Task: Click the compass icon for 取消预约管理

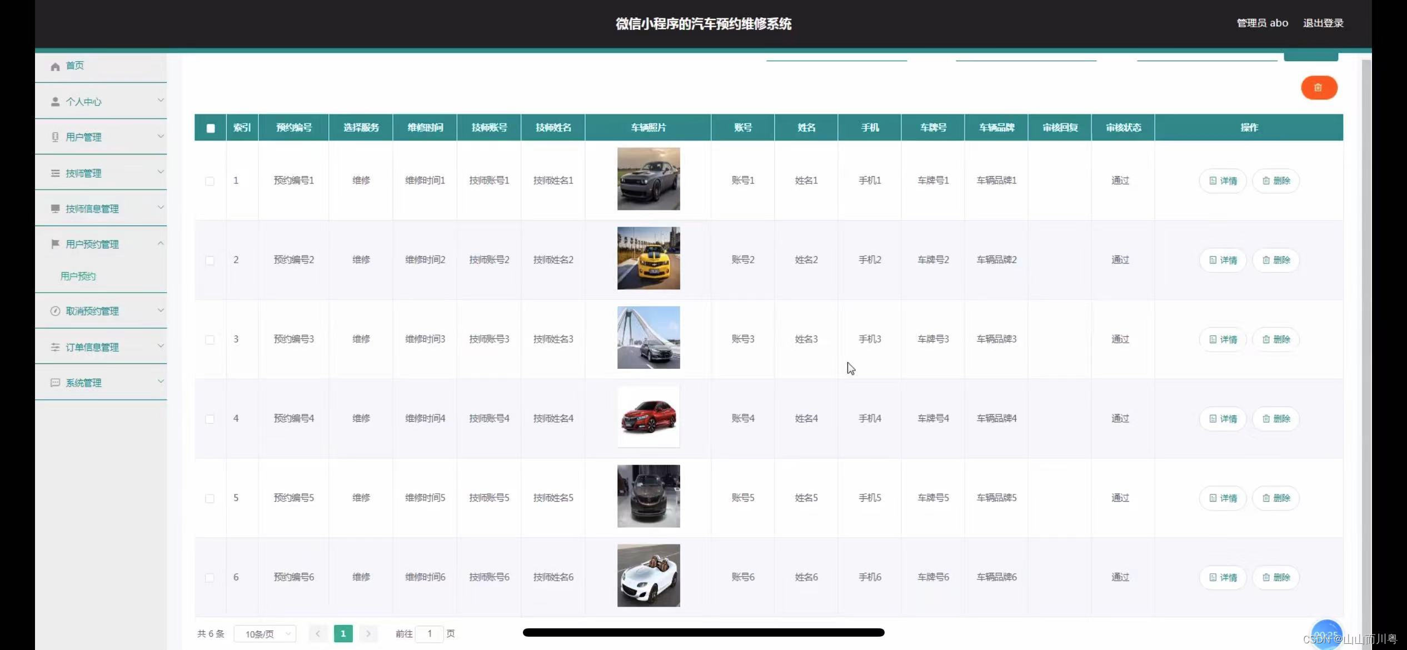Action: click(55, 311)
